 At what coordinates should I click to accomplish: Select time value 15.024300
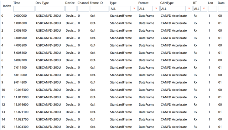tap(21, 127)
